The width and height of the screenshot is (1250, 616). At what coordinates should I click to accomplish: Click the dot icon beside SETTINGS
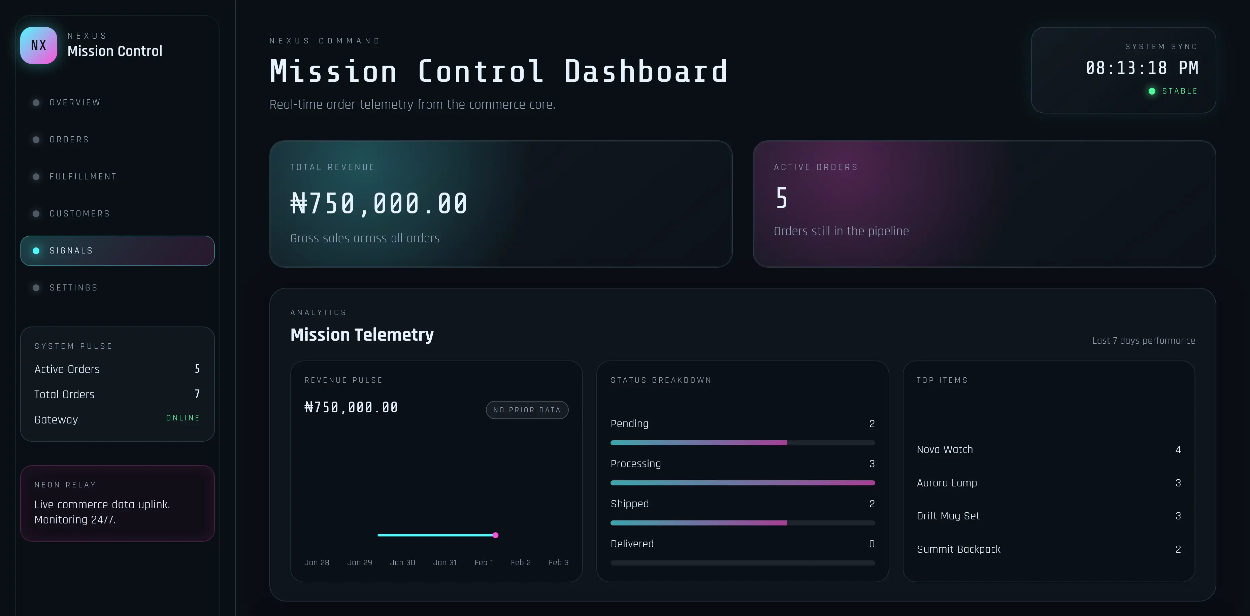tap(36, 287)
